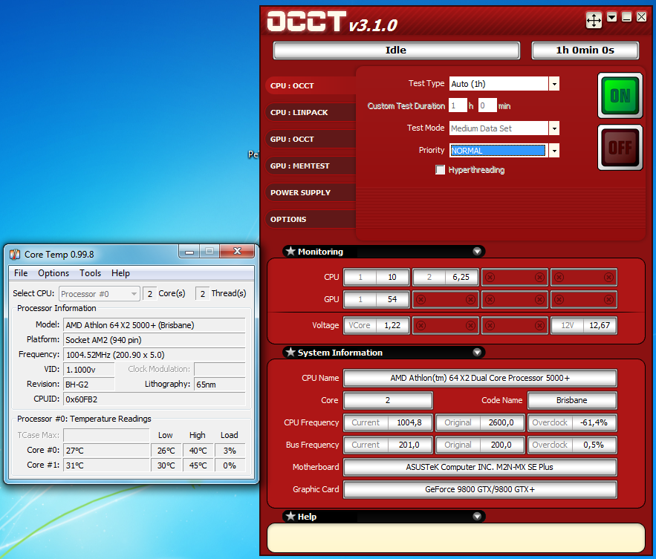Close the Core Temp window

pyautogui.click(x=237, y=251)
